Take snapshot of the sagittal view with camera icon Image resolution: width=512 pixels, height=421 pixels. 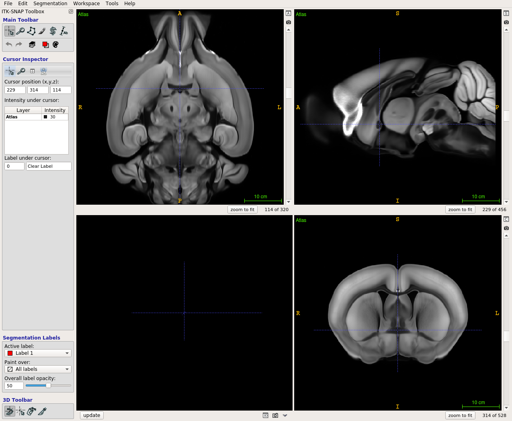[506, 22]
